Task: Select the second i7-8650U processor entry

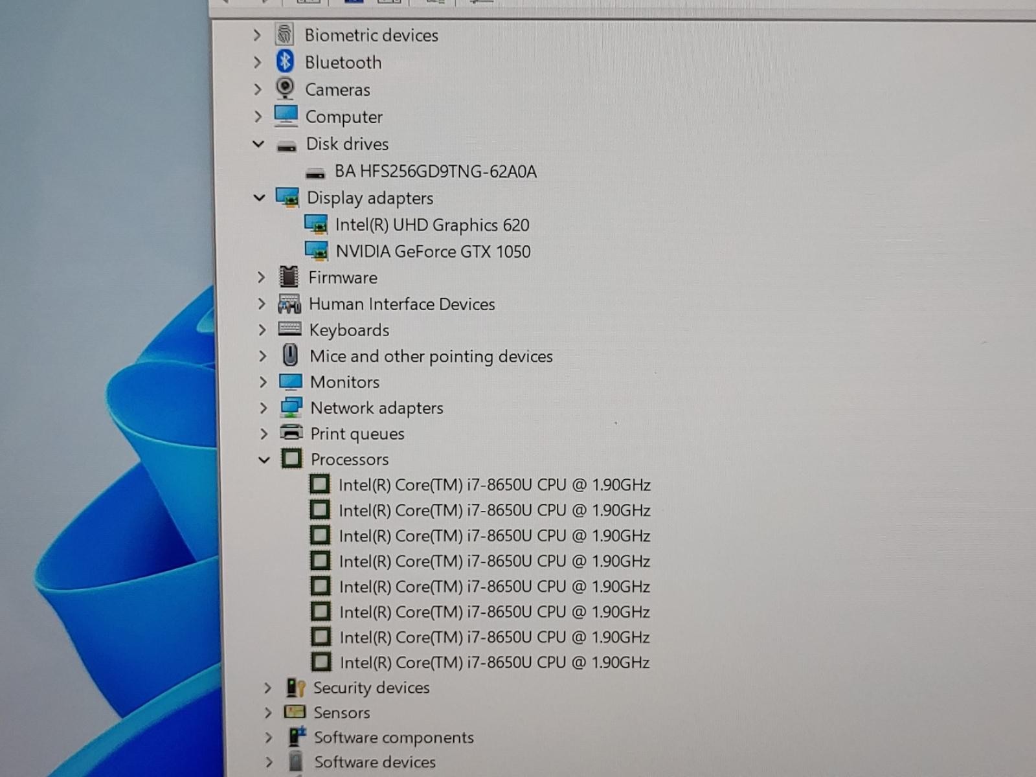Action: point(495,510)
